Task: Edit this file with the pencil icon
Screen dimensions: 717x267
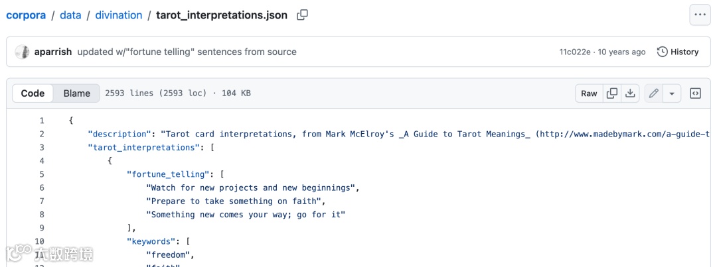Action: (654, 93)
